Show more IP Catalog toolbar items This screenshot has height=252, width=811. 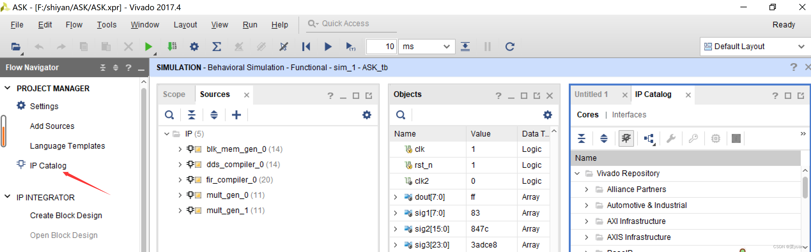[803, 134]
